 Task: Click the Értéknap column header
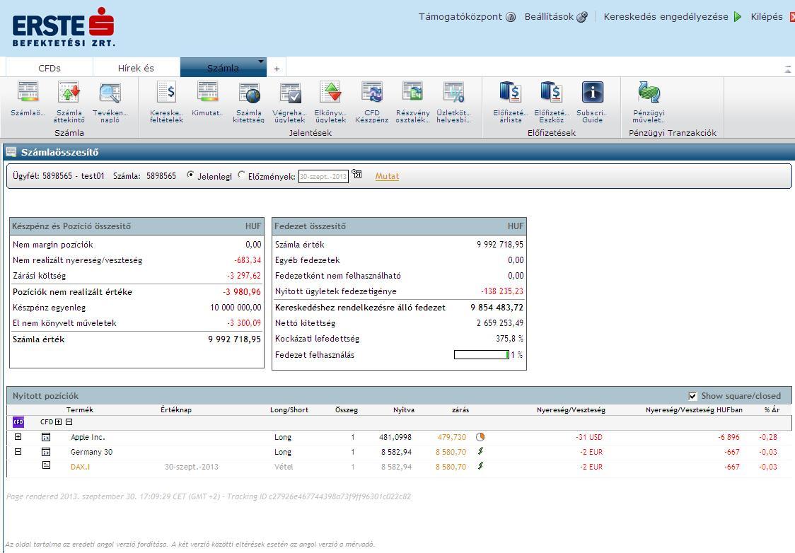point(176,409)
